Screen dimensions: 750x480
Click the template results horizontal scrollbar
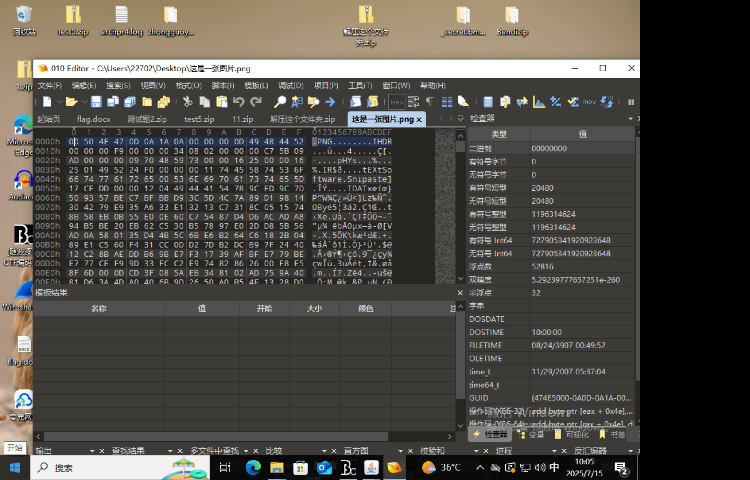tap(215, 436)
